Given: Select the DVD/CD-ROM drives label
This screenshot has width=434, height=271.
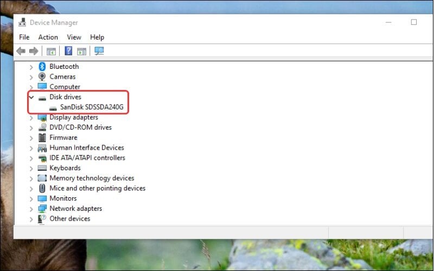Looking at the screenshot, I should point(80,127).
